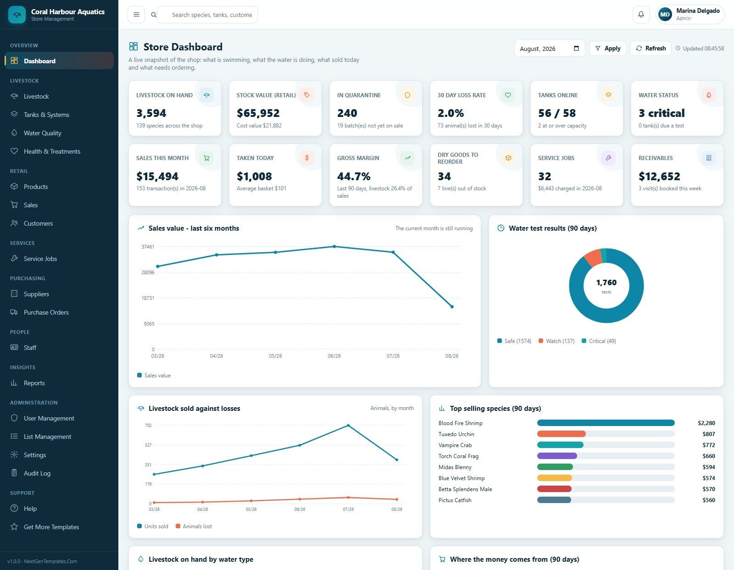The height and width of the screenshot is (570, 734).
Task: Click the Tanks Online layers icon
Action: (608, 95)
